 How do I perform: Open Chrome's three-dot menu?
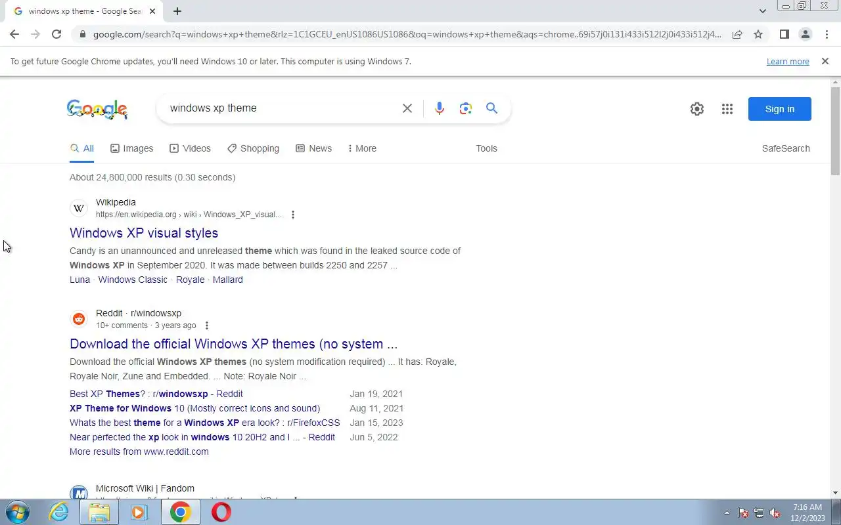827,34
